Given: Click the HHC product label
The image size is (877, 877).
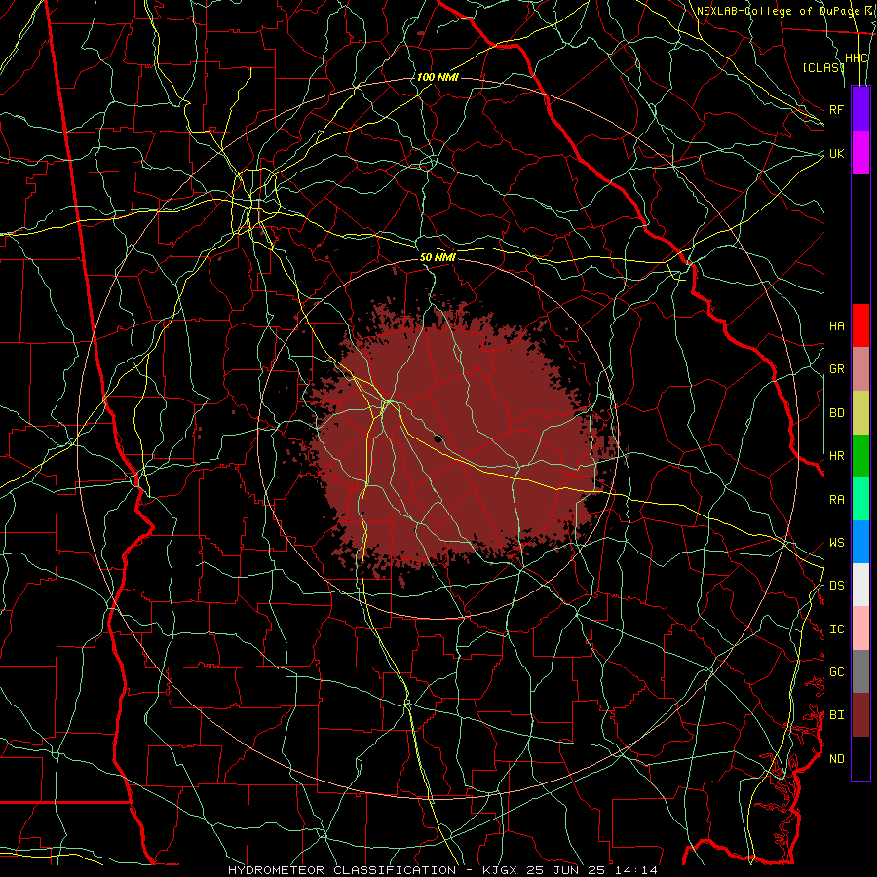Looking at the screenshot, I should coord(856,58).
